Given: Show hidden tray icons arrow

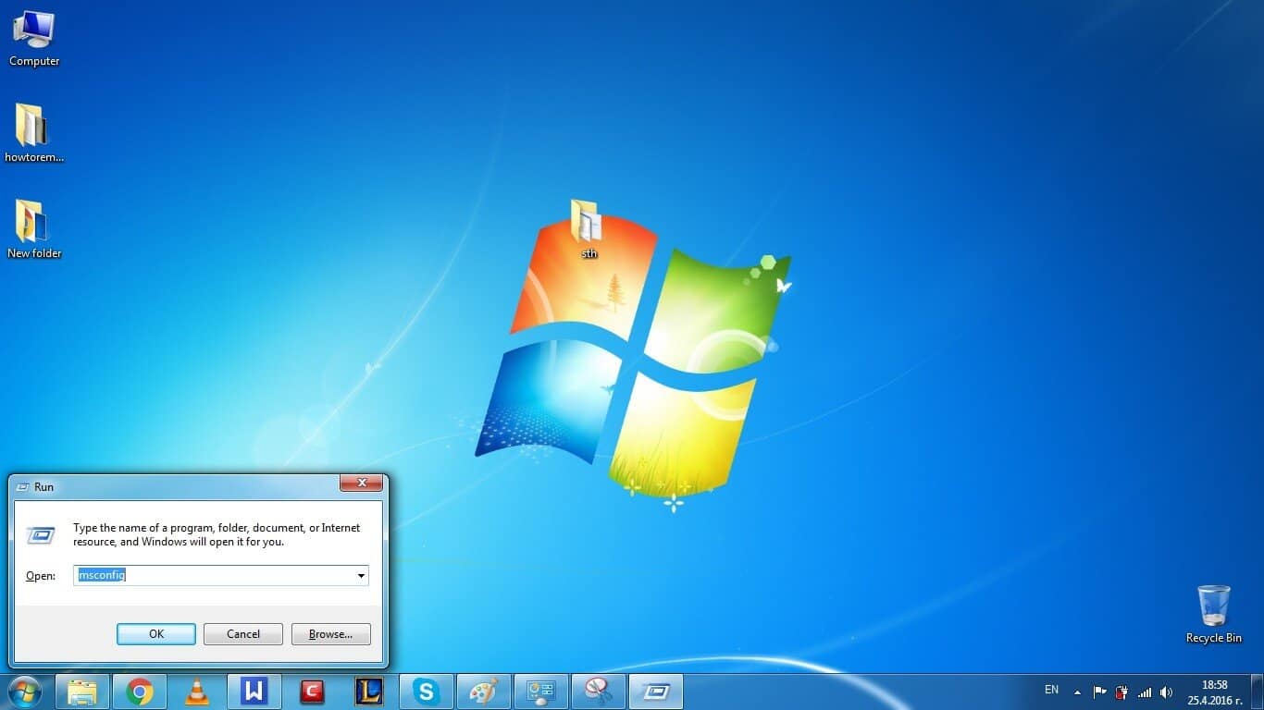Looking at the screenshot, I should click(1077, 692).
